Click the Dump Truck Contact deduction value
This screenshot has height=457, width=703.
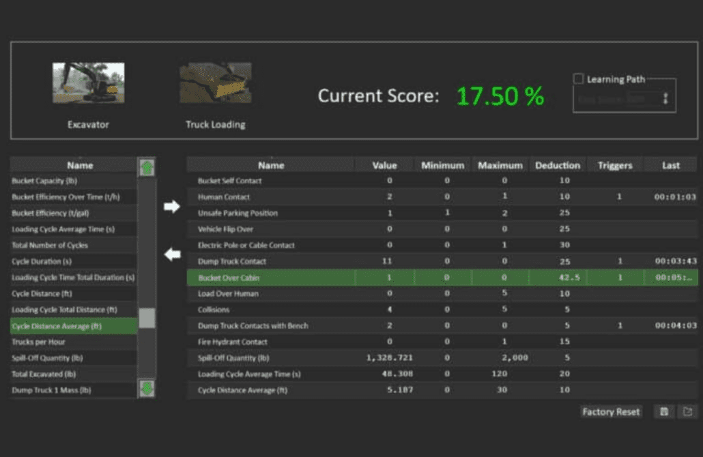click(x=564, y=261)
